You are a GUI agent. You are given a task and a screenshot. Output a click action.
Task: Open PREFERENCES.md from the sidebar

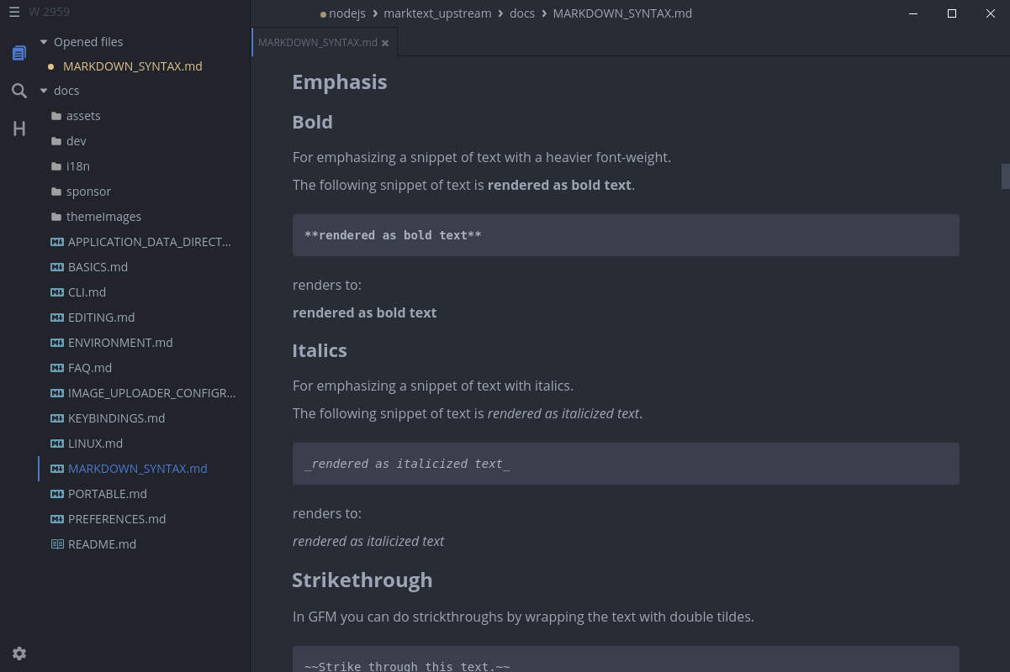coord(117,519)
